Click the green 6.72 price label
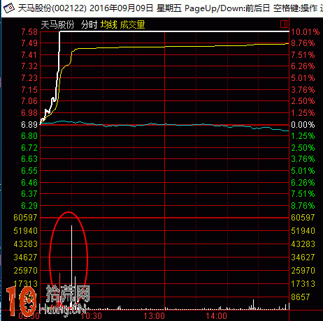The image size is (323, 321). [29, 147]
